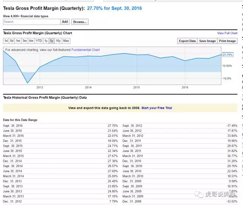Image resolution: width=243 pixels, height=205 pixels.
Task: Click the Add button
Action: click(x=65, y=22)
